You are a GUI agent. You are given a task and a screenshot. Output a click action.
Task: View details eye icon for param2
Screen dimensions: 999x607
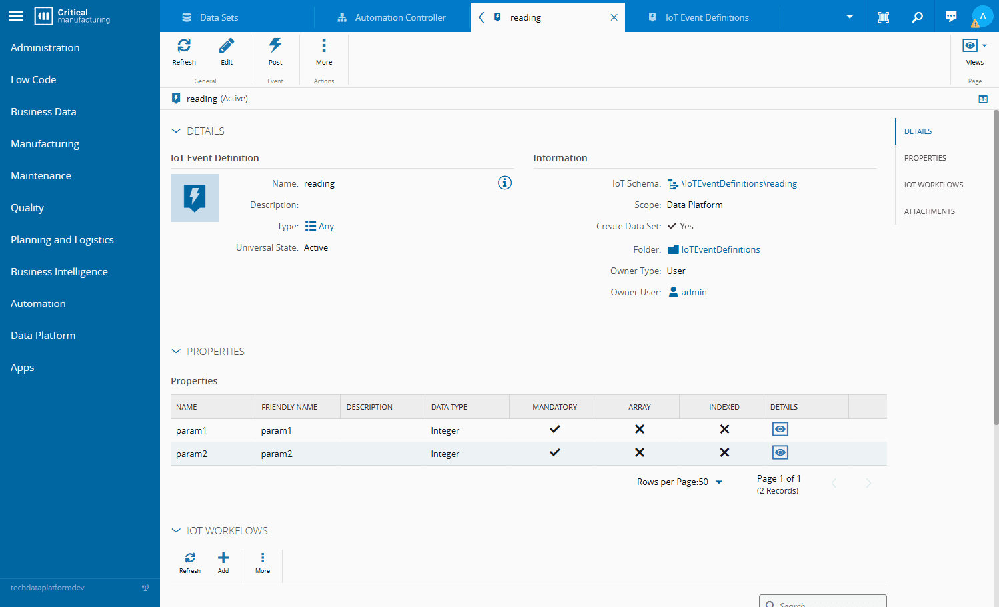(x=780, y=453)
